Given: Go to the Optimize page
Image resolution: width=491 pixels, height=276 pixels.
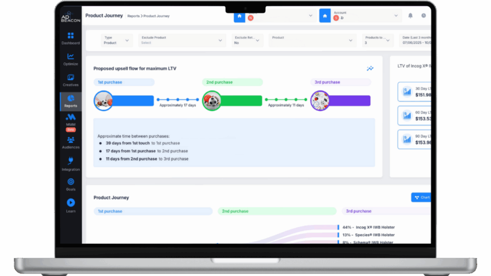Looking at the screenshot, I should (70, 59).
